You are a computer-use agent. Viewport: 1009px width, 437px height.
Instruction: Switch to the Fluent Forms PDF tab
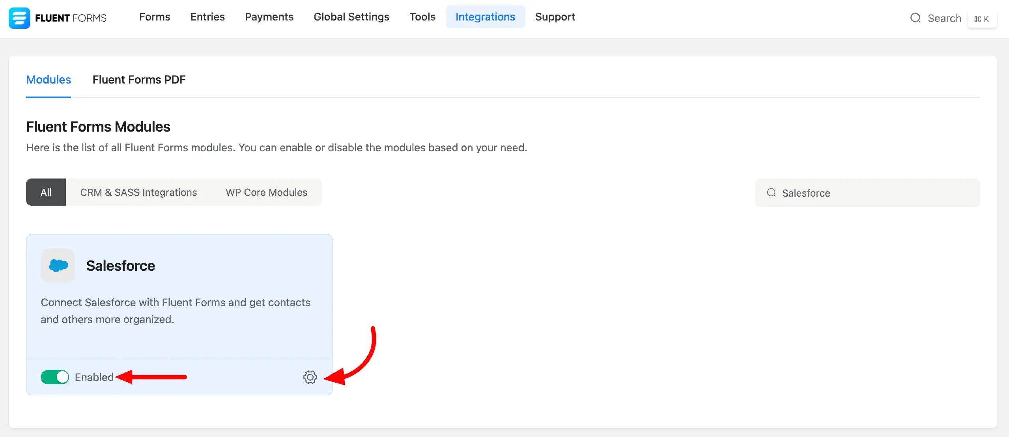coord(139,80)
